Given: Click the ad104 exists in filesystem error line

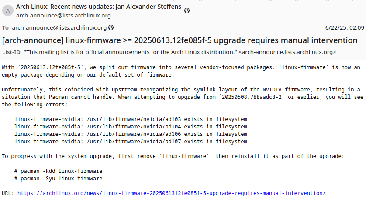Looking at the screenshot, I should pos(131,127).
